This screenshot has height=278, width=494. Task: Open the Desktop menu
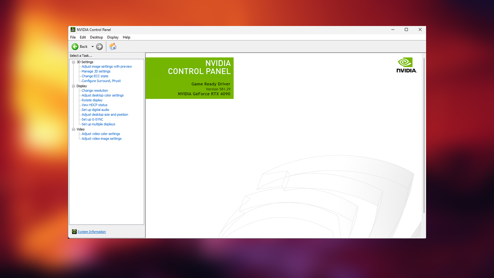[96, 37]
